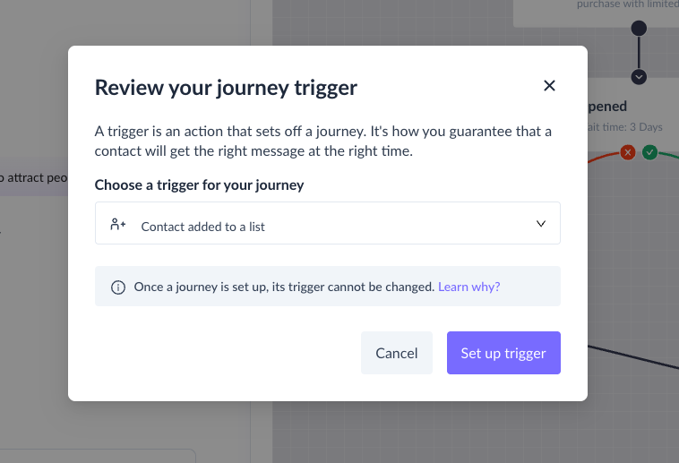Cancel the trigger review
The width and height of the screenshot is (679, 463).
tap(397, 353)
